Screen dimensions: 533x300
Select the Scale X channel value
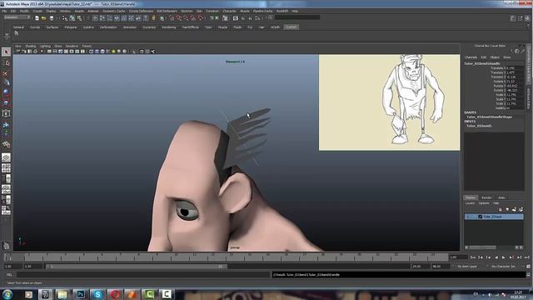tap(515, 95)
